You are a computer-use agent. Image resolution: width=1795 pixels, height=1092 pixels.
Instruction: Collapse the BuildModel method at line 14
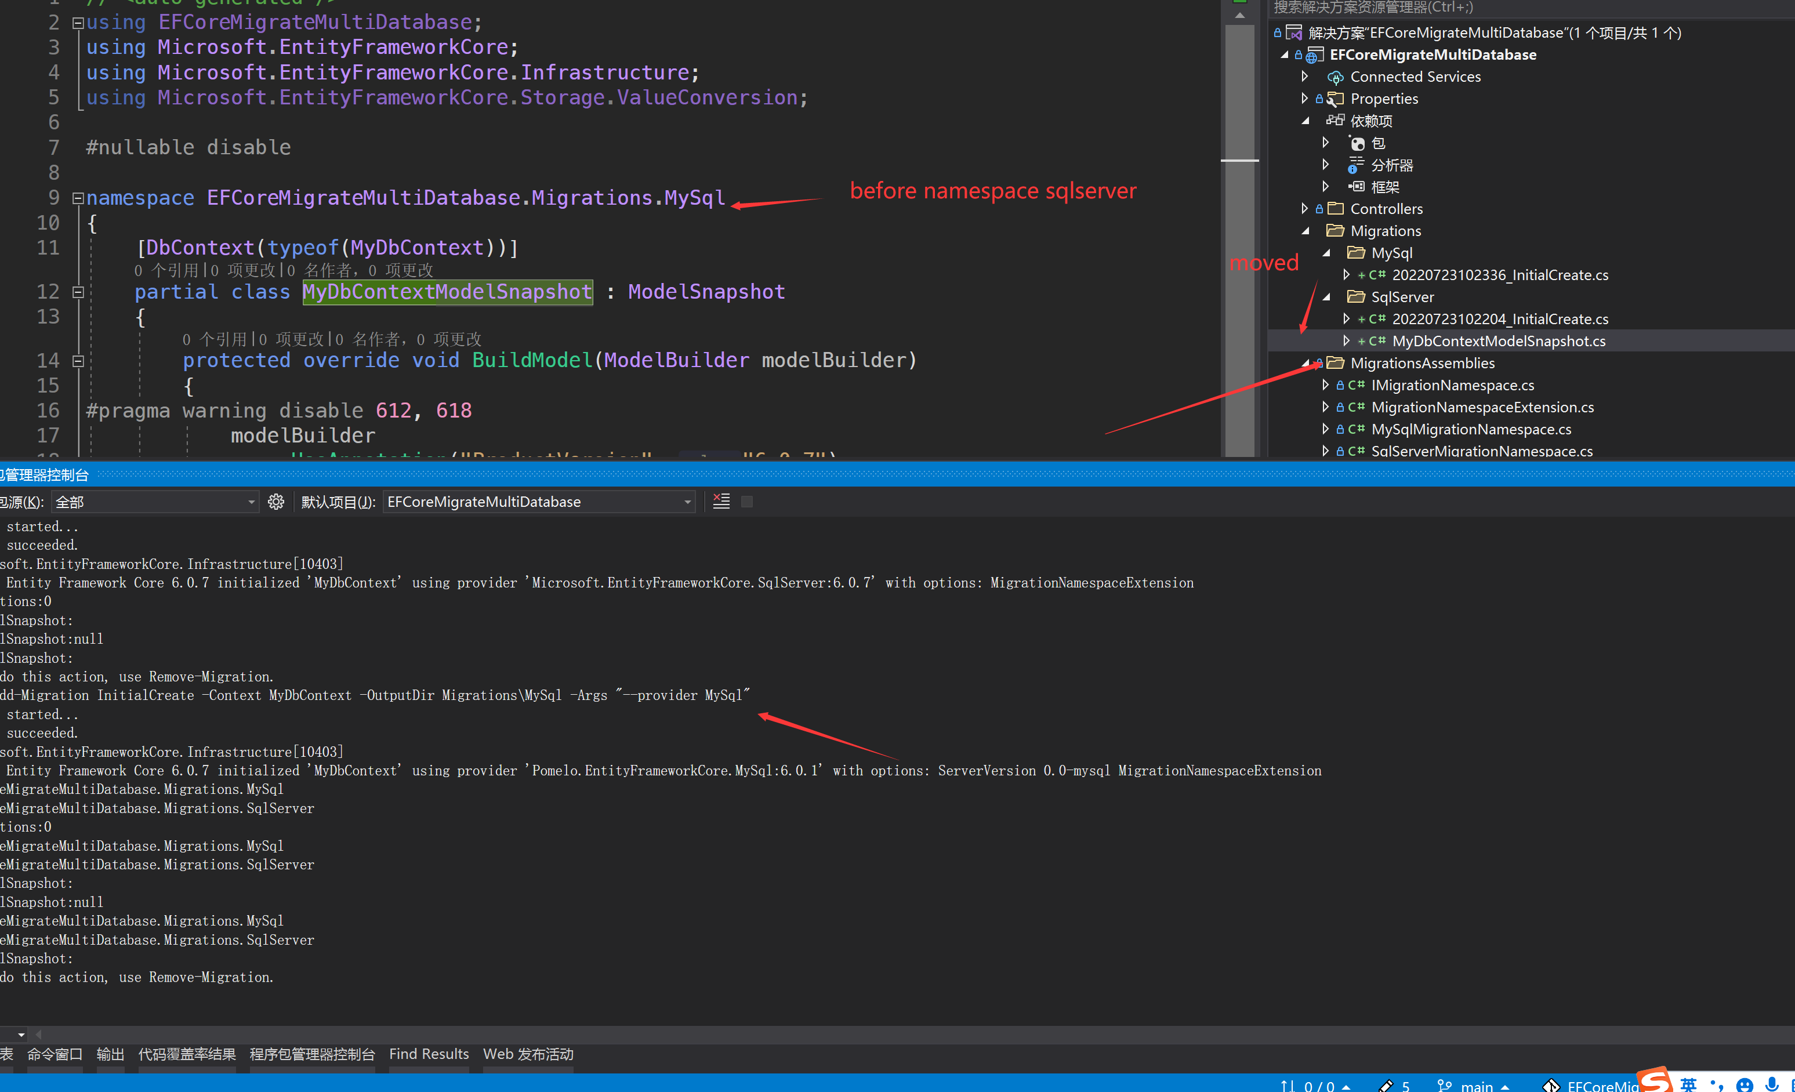pyautogui.click(x=78, y=361)
